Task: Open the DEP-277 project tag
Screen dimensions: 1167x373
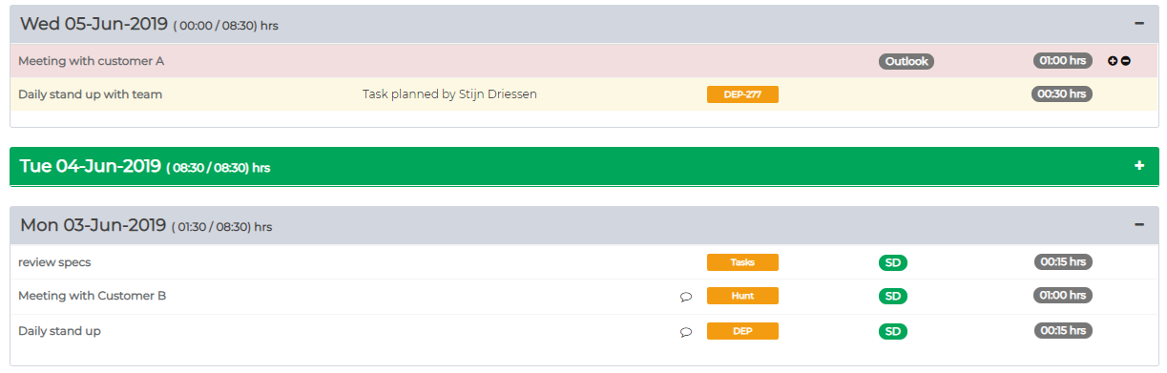Action: click(x=742, y=94)
